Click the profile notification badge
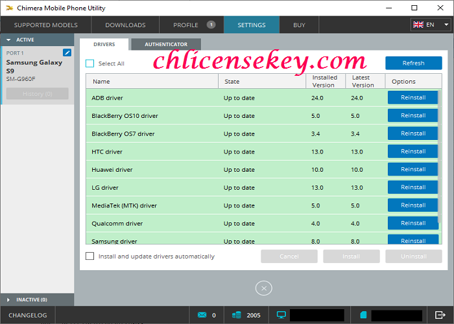Viewport: 454px width, 324px height. 211,25
